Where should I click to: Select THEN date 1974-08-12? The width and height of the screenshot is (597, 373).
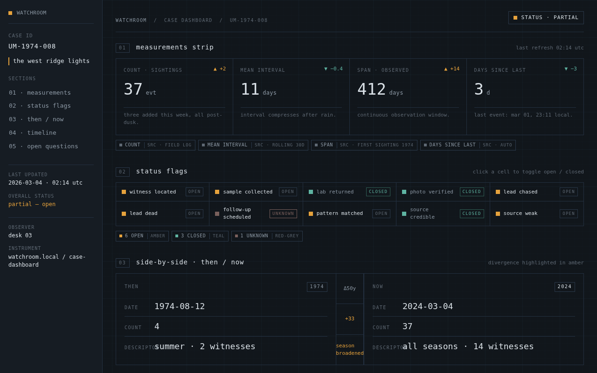180,306
